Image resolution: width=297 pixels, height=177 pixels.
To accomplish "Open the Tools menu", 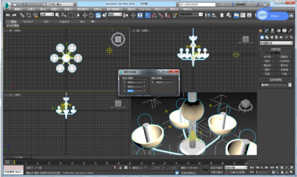I will click(31, 9).
